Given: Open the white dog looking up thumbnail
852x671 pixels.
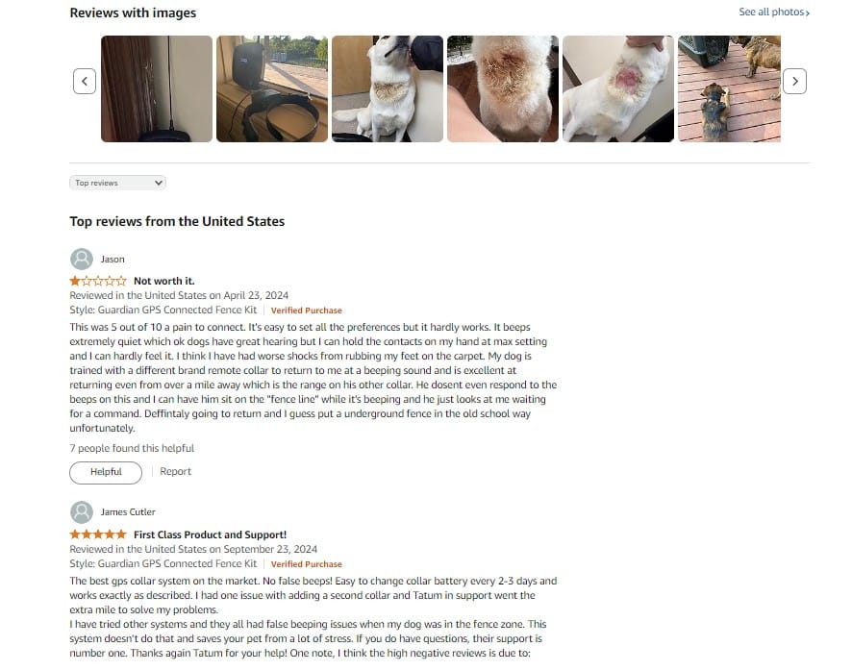Looking at the screenshot, I should pos(388,88).
